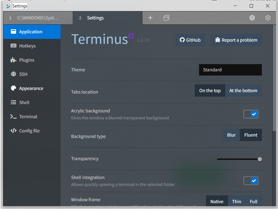Maximize the Settings window

tap(251, 6)
